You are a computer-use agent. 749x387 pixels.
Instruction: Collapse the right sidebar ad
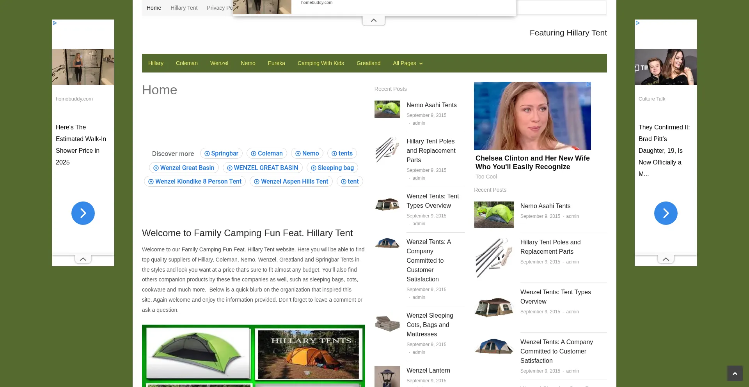[666, 259]
